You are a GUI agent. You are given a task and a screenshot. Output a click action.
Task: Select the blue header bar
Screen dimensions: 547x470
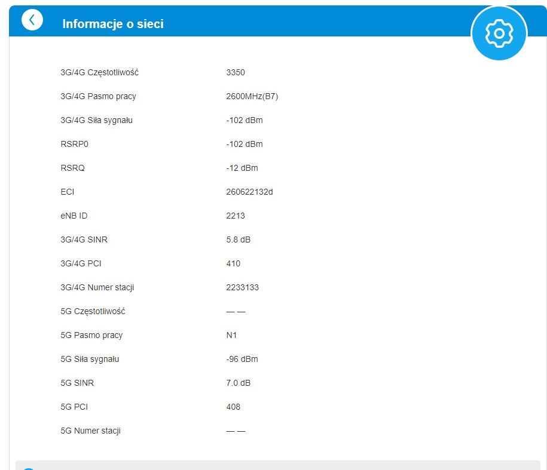point(269,24)
